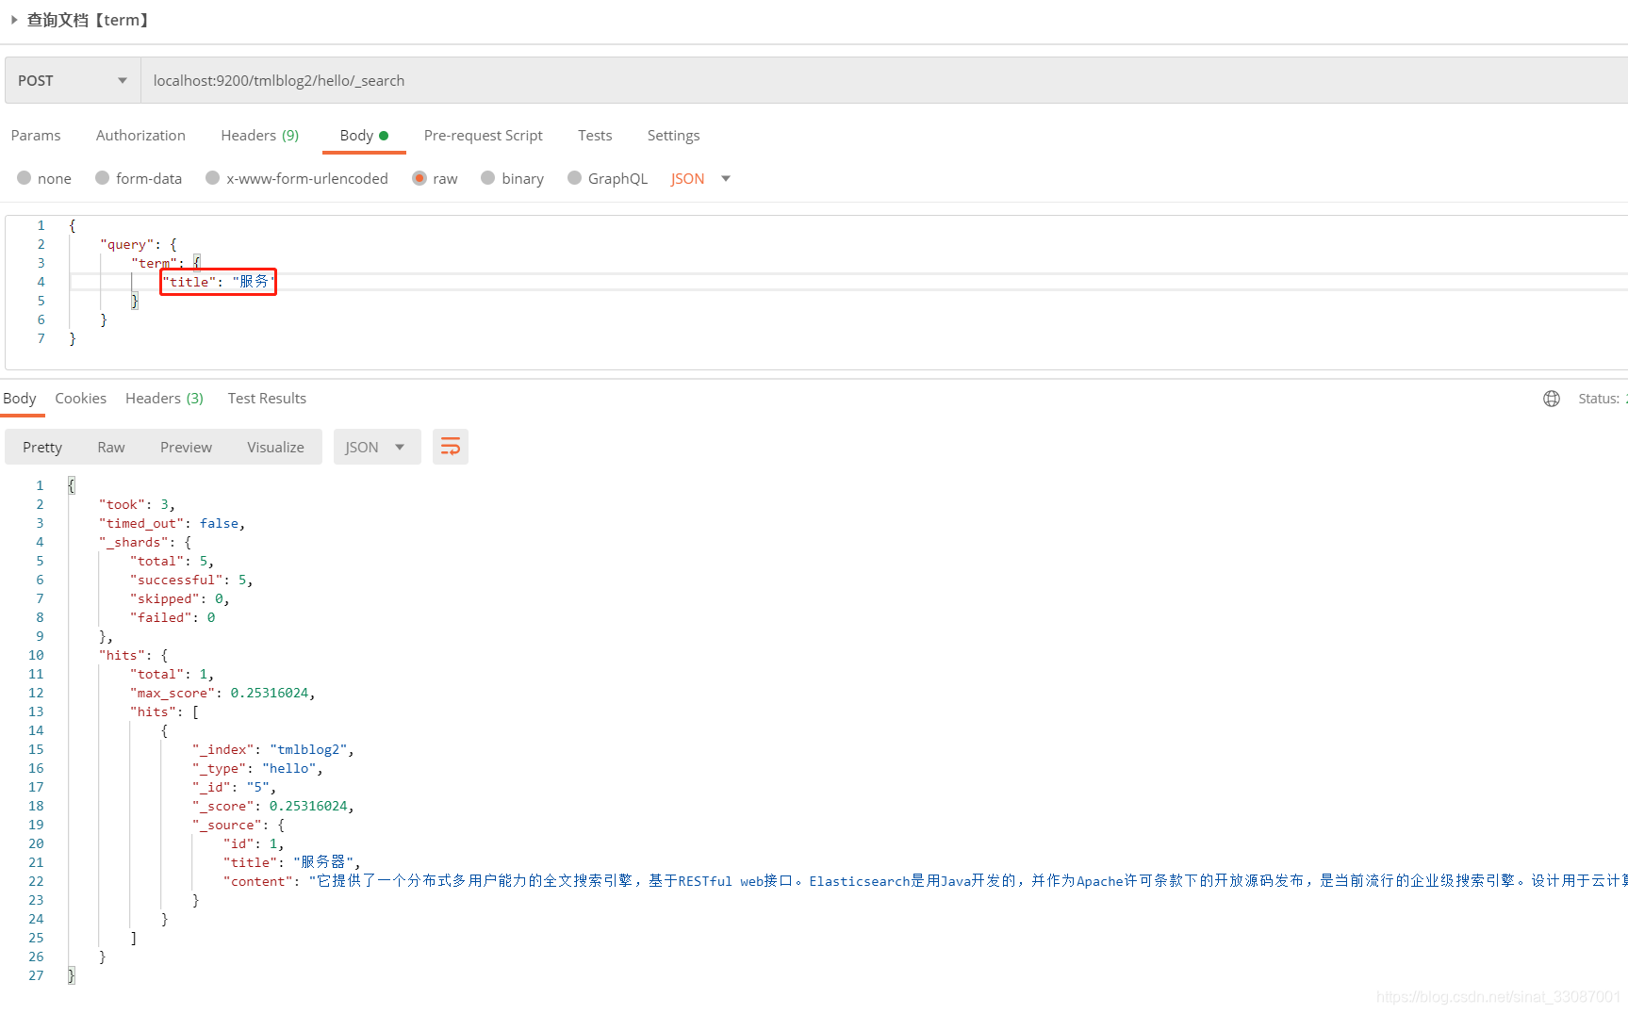This screenshot has width=1628, height=1014.
Task: Select the form-data radio button
Action: (103, 178)
